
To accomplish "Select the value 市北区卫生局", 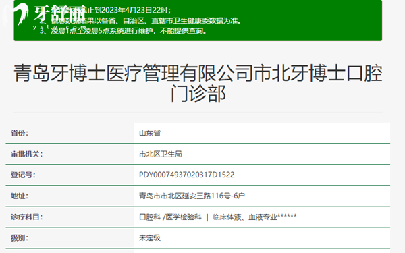I will pos(161,154).
